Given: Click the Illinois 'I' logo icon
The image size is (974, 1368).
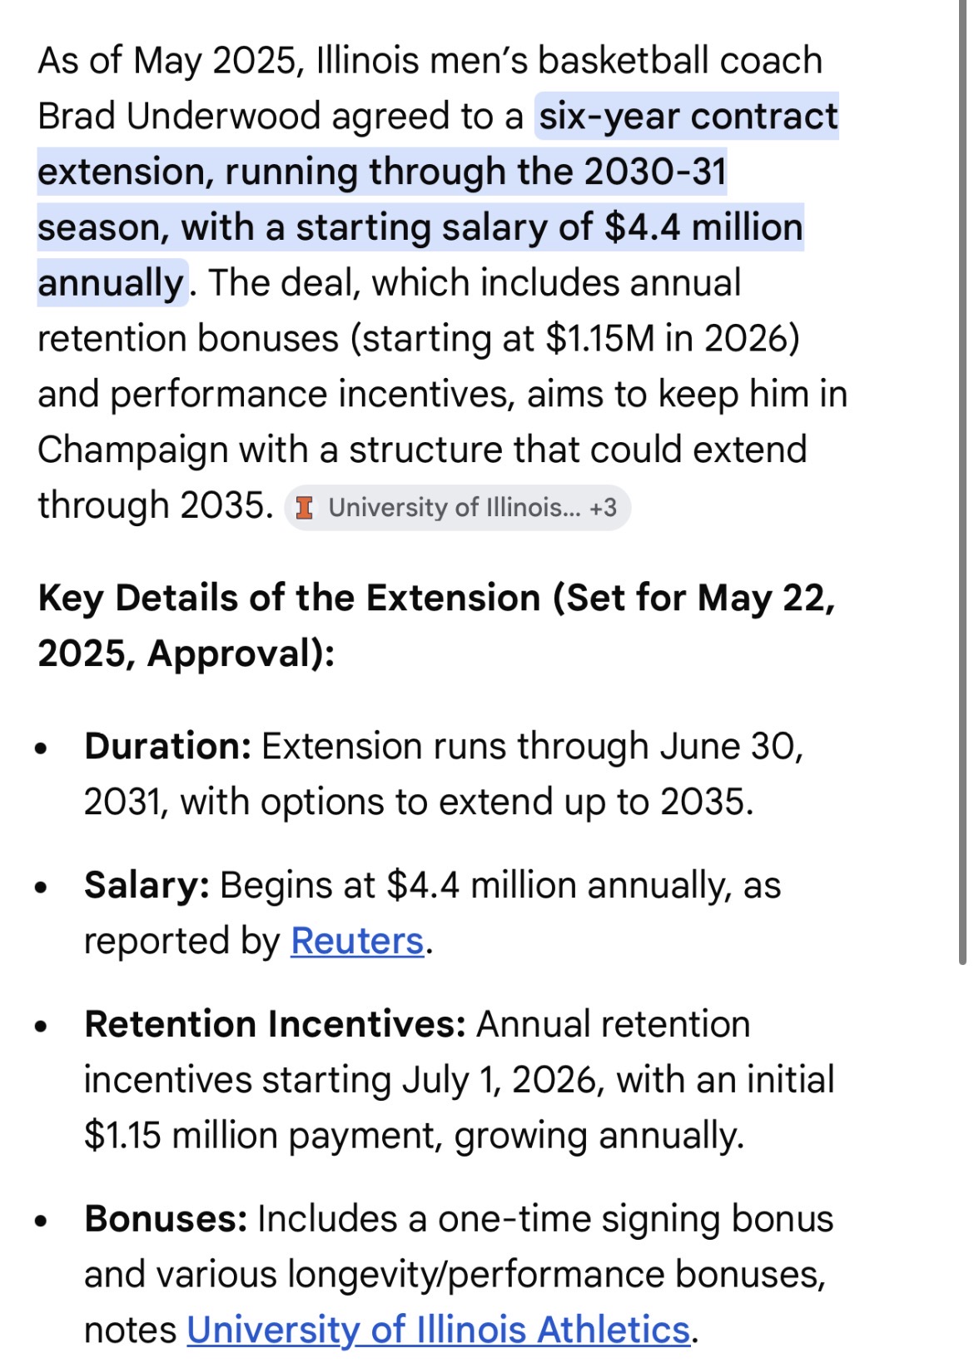Looking at the screenshot, I should pyautogui.click(x=306, y=507).
